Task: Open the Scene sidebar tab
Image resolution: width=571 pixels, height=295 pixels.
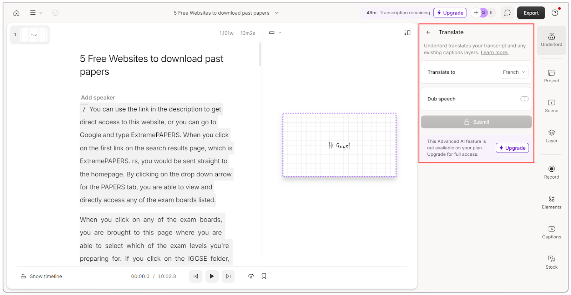Action: pos(551,106)
